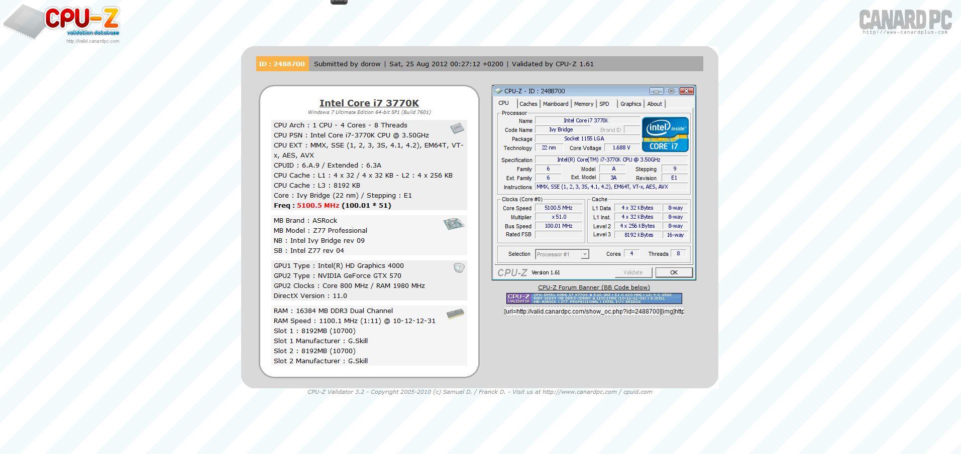Click the Core Voltage 1.688 V field
The width and height of the screenshot is (961, 454).
[621, 147]
